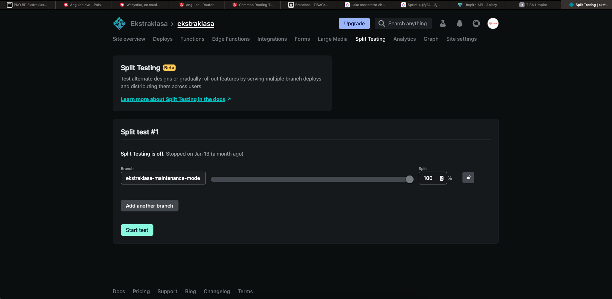Image resolution: width=612 pixels, height=299 pixels.
Task: Open Site overview page
Action: point(129,39)
